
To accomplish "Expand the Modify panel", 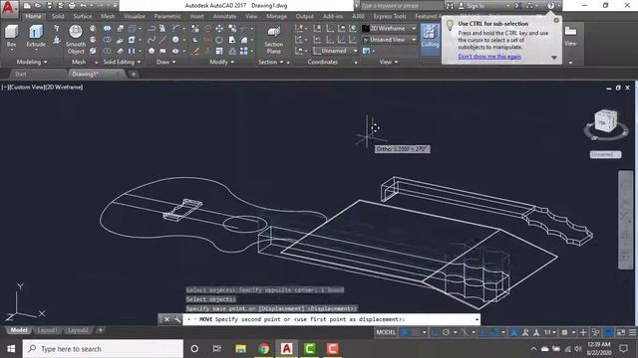I will coord(221,62).
